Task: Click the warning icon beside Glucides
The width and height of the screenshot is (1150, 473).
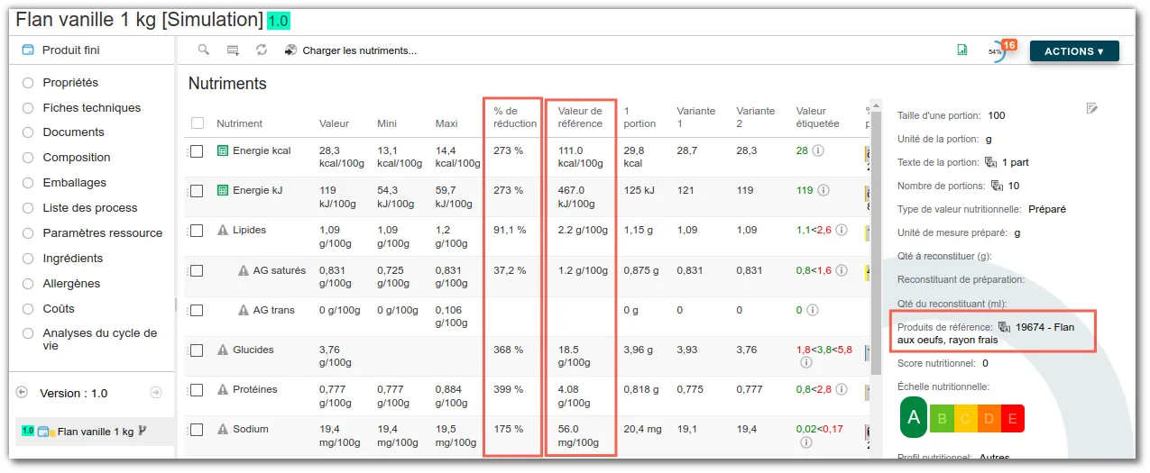Action: click(223, 350)
